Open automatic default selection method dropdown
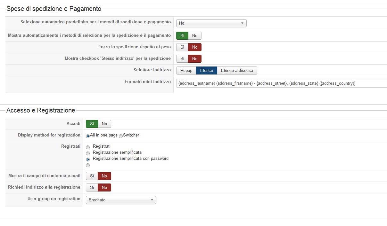The width and height of the screenshot is (387, 226). [211, 23]
